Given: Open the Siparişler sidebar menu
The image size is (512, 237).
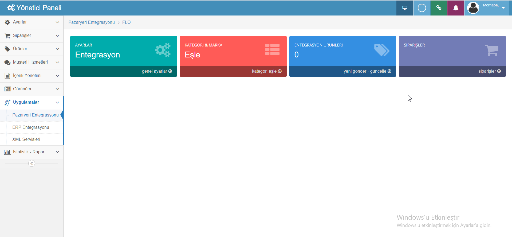Looking at the screenshot, I should pos(31,36).
